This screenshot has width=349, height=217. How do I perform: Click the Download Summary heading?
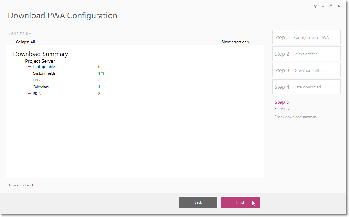click(x=40, y=54)
